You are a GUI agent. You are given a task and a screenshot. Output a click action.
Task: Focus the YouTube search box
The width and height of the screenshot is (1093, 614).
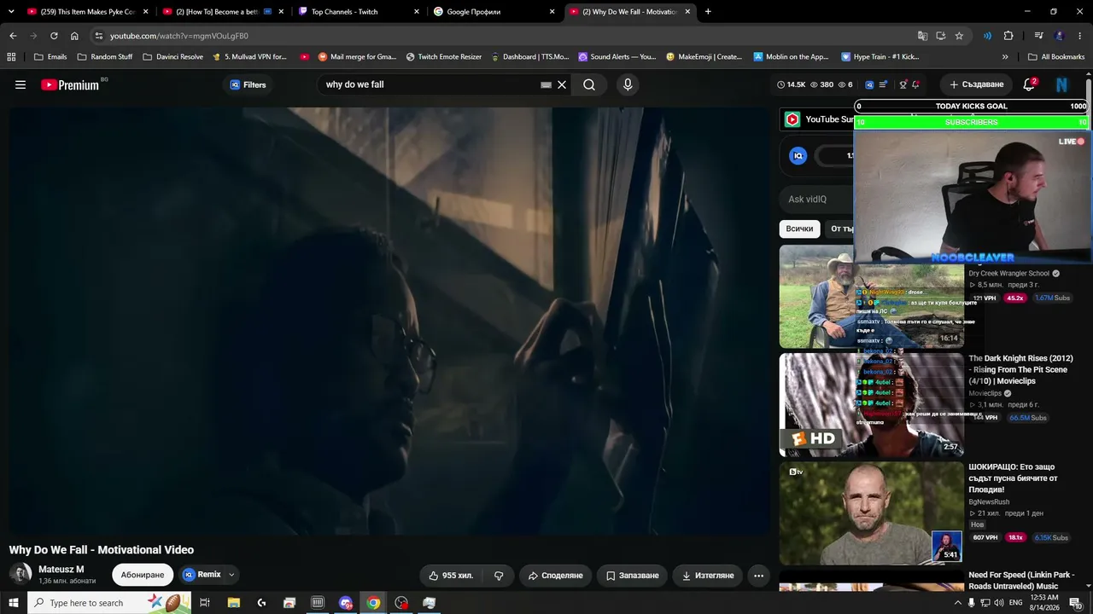click(431, 84)
